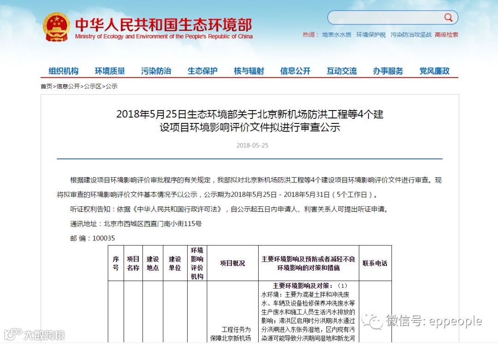Click the article headline about 北京新机场防洪工程
This screenshot has width=498, height=344.
point(249,121)
